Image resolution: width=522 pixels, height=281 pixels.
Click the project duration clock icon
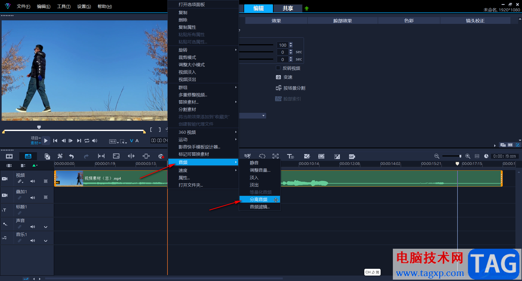[x=486, y=156]
